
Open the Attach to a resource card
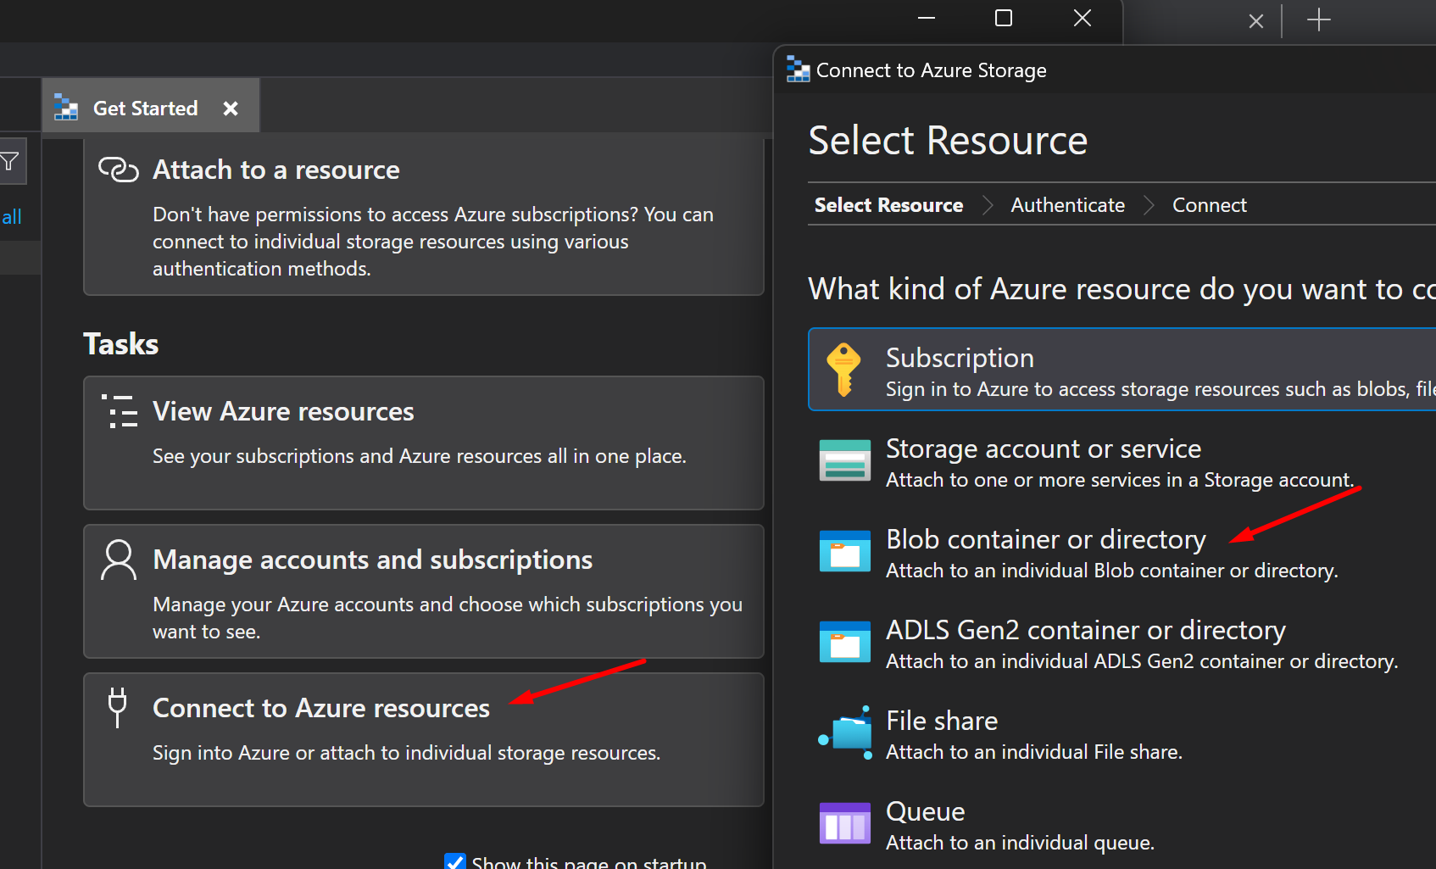pos(423,217)
